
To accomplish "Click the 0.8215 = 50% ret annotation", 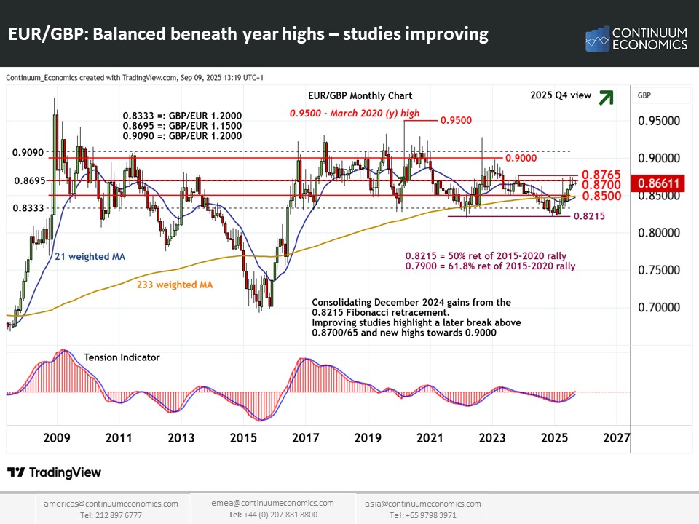I will 486,255.
